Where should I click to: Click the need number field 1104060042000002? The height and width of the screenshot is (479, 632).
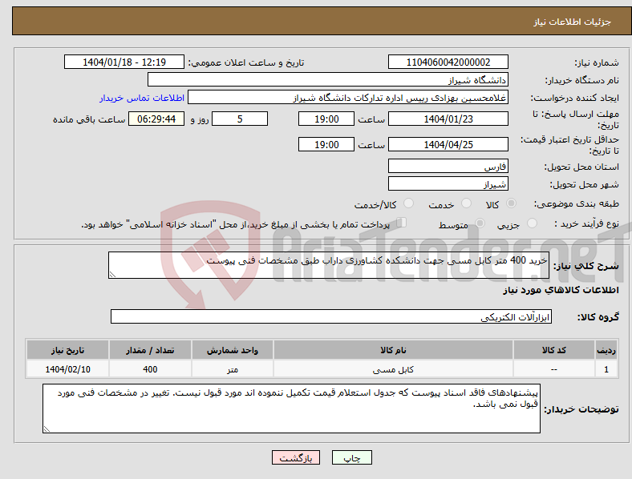tap(448, 62)
